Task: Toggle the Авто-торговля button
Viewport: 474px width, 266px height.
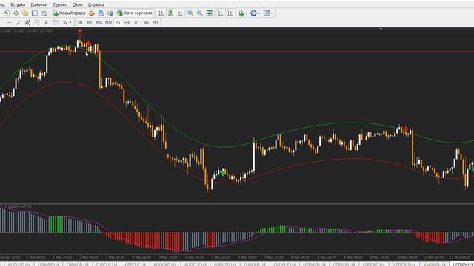Action: click(135, 13)
